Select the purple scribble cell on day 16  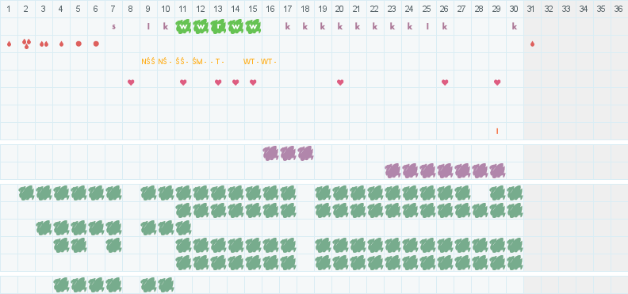270,153
